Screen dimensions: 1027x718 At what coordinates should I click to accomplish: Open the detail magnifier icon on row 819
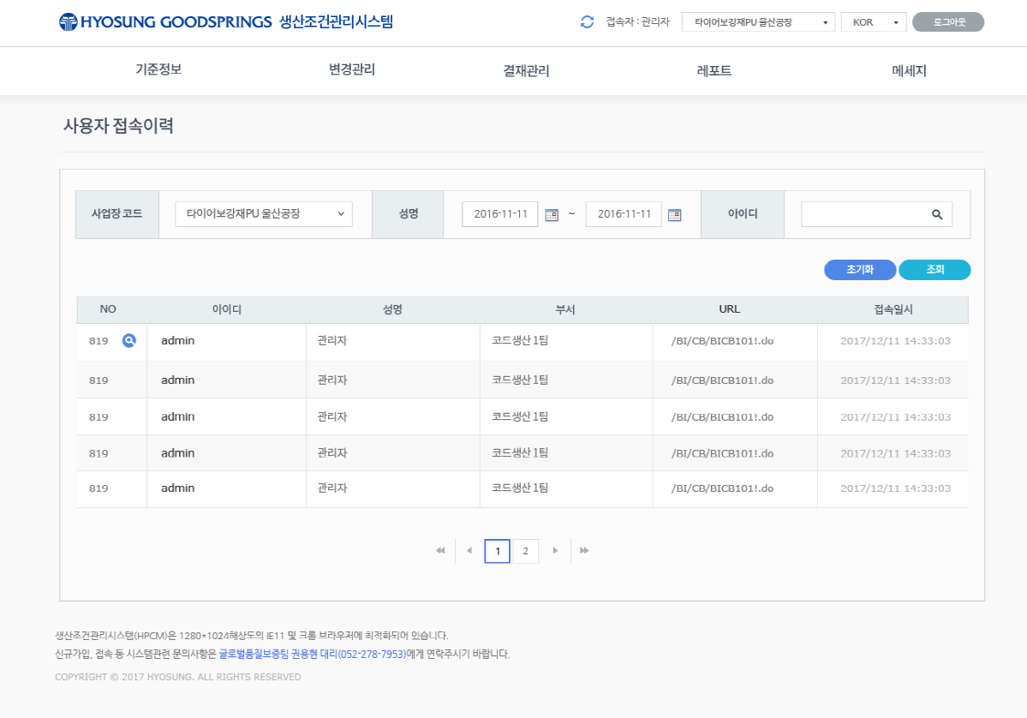click(129, 340)
